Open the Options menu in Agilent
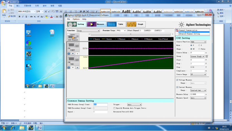This screenshot has width=232, height=131. (76, 19)
